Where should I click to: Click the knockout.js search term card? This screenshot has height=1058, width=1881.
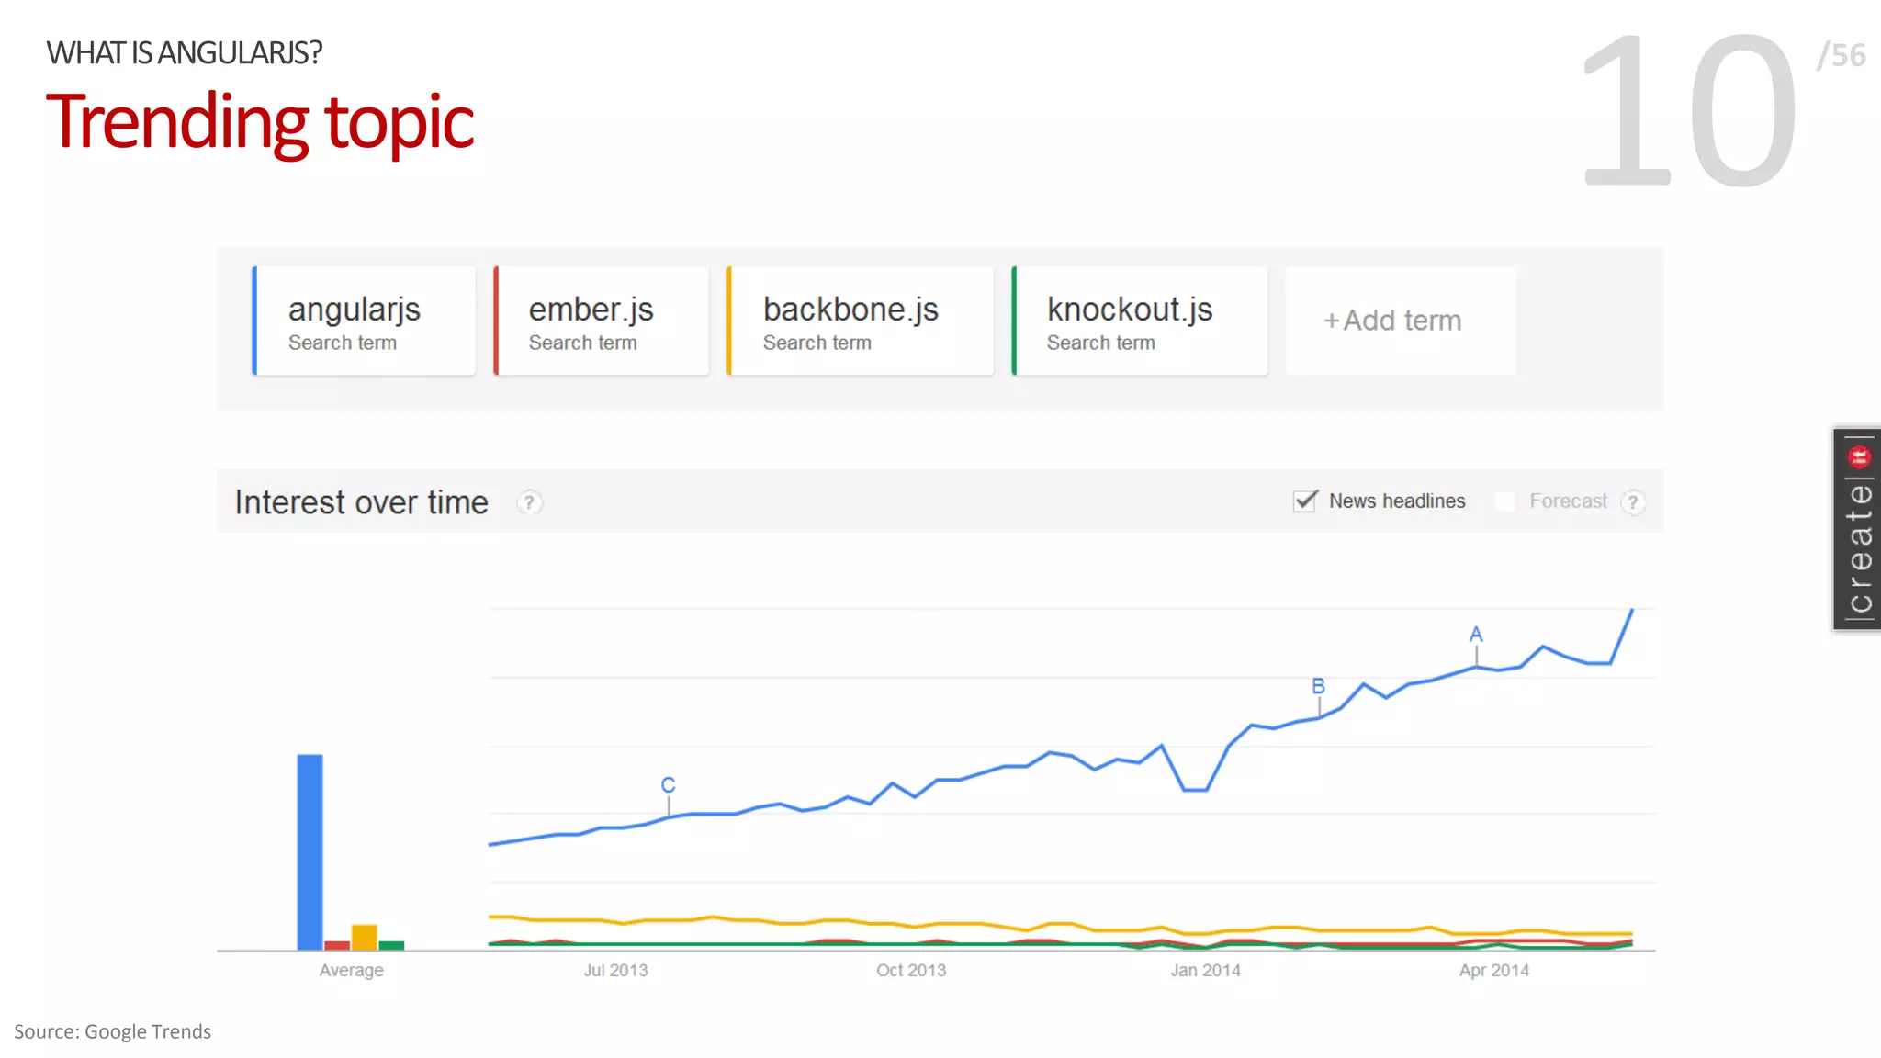click(x=1140, y=321)
